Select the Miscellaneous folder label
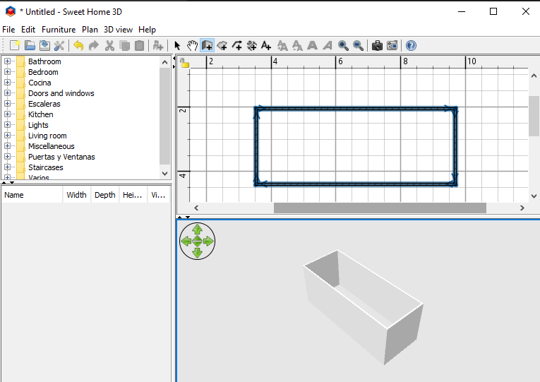This screenshot has width=540, height=382. [52, 146]
